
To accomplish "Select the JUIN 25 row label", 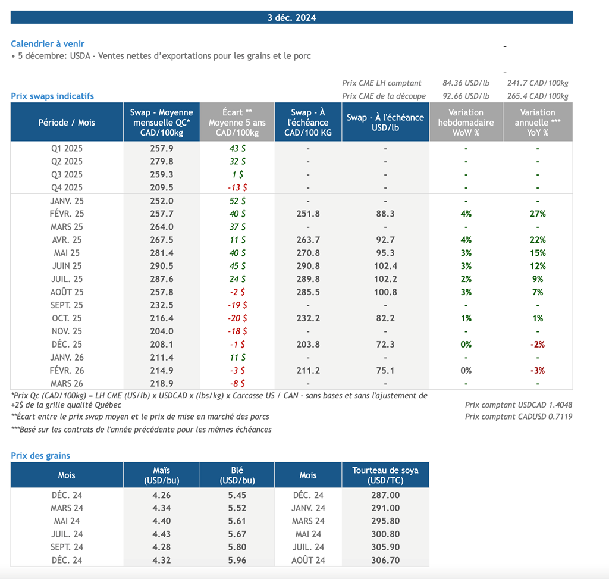I will point(67,266).
